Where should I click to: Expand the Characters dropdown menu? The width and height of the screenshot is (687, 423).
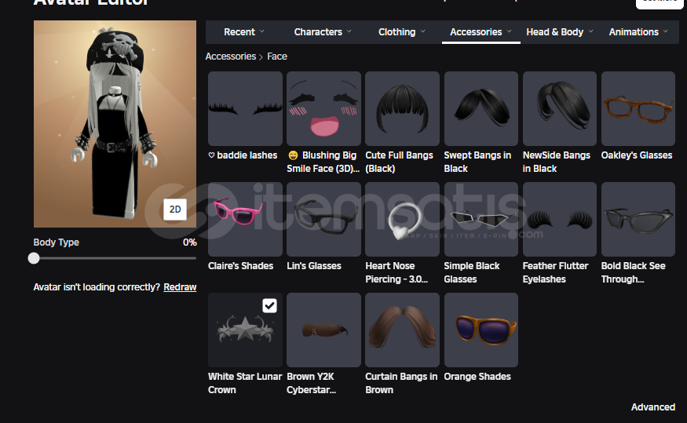pyautogui.click(x=323, y=32)
